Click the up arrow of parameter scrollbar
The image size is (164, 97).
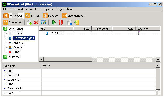[158, 66]
